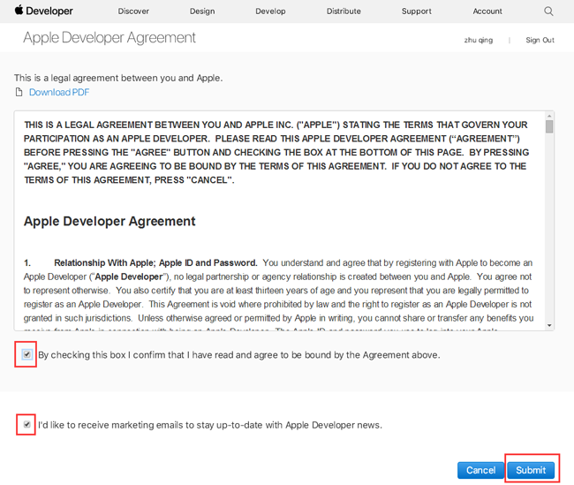
Task: Submit the developer agreement
Action: tap(531, 470)
